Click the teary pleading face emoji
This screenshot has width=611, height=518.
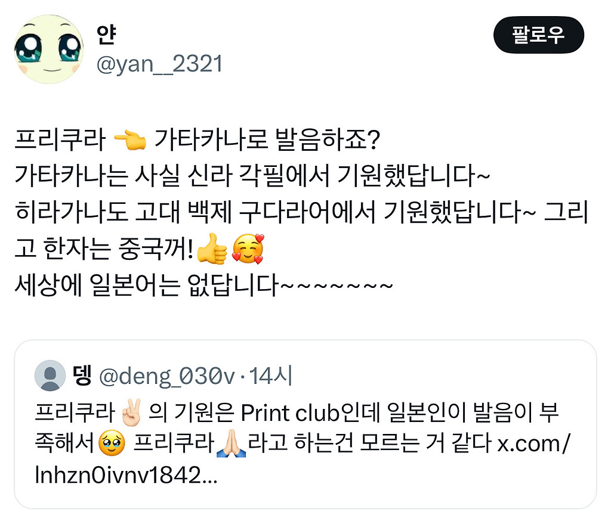112,443
